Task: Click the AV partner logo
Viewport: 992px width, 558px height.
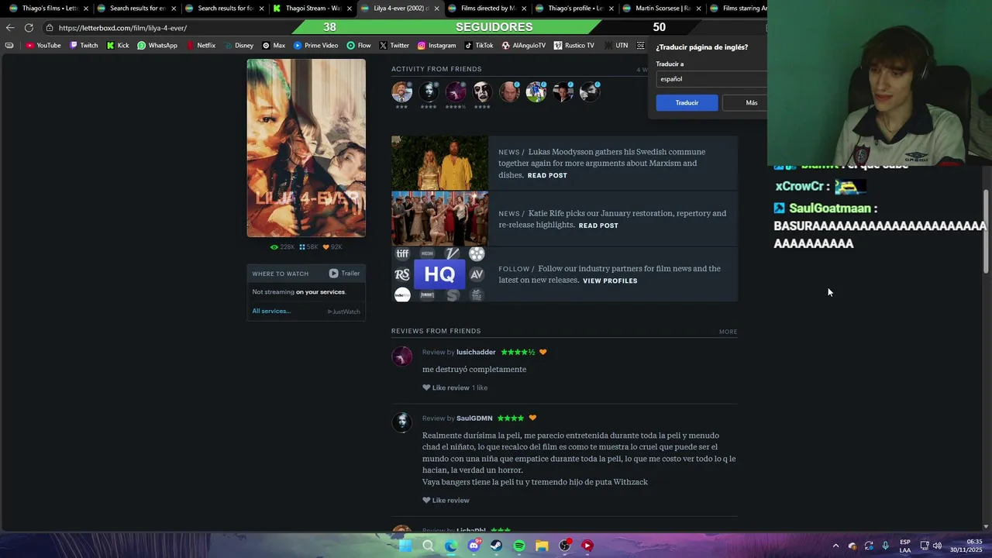Action: click(477, 274)
